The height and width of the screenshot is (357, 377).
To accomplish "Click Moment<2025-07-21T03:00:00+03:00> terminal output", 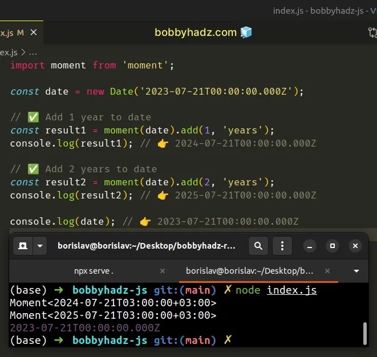I will click(x=113, y=315).
